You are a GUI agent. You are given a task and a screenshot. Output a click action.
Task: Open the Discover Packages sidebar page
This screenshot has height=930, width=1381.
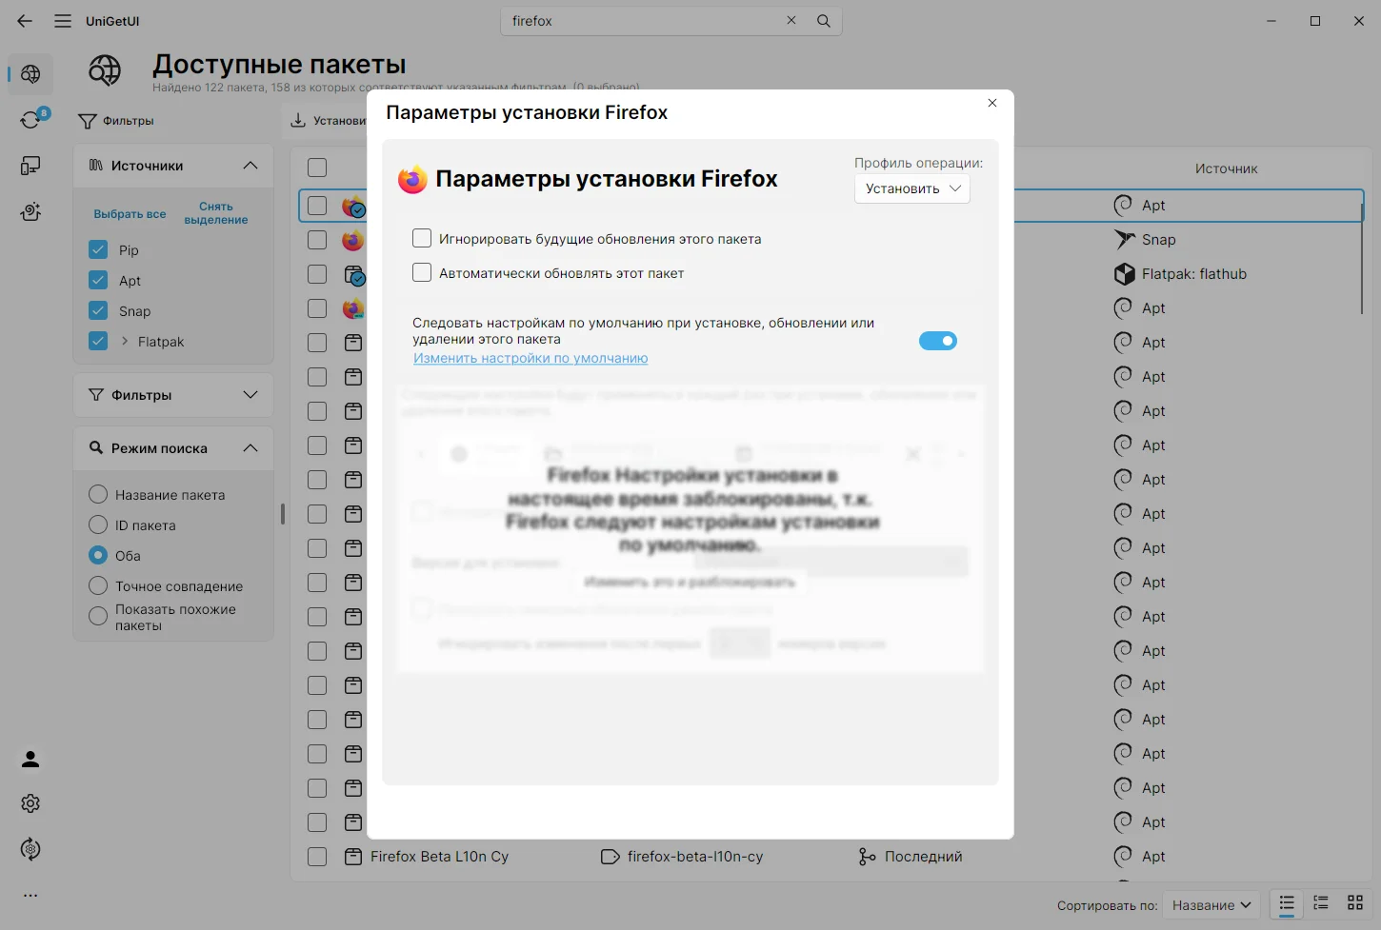[x=30, y=74]
